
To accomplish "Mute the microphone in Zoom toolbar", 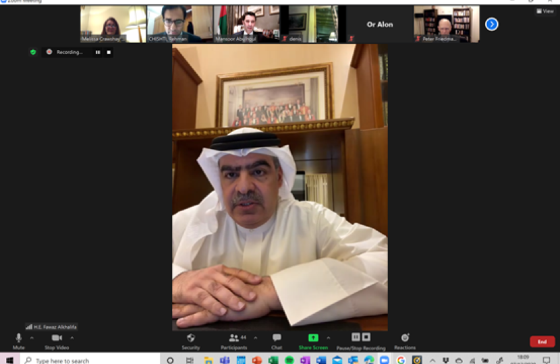I will pos(18,338).
